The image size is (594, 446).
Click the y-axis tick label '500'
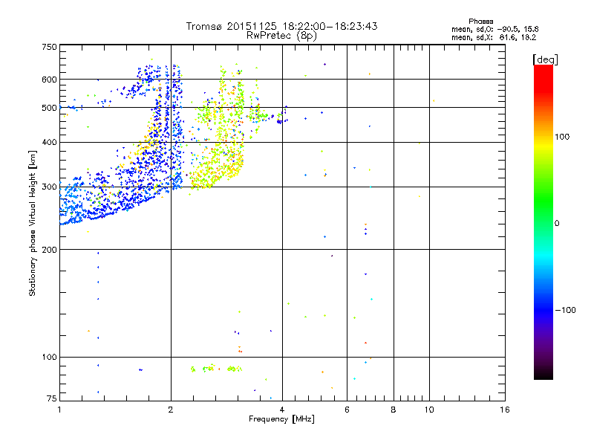49,108
